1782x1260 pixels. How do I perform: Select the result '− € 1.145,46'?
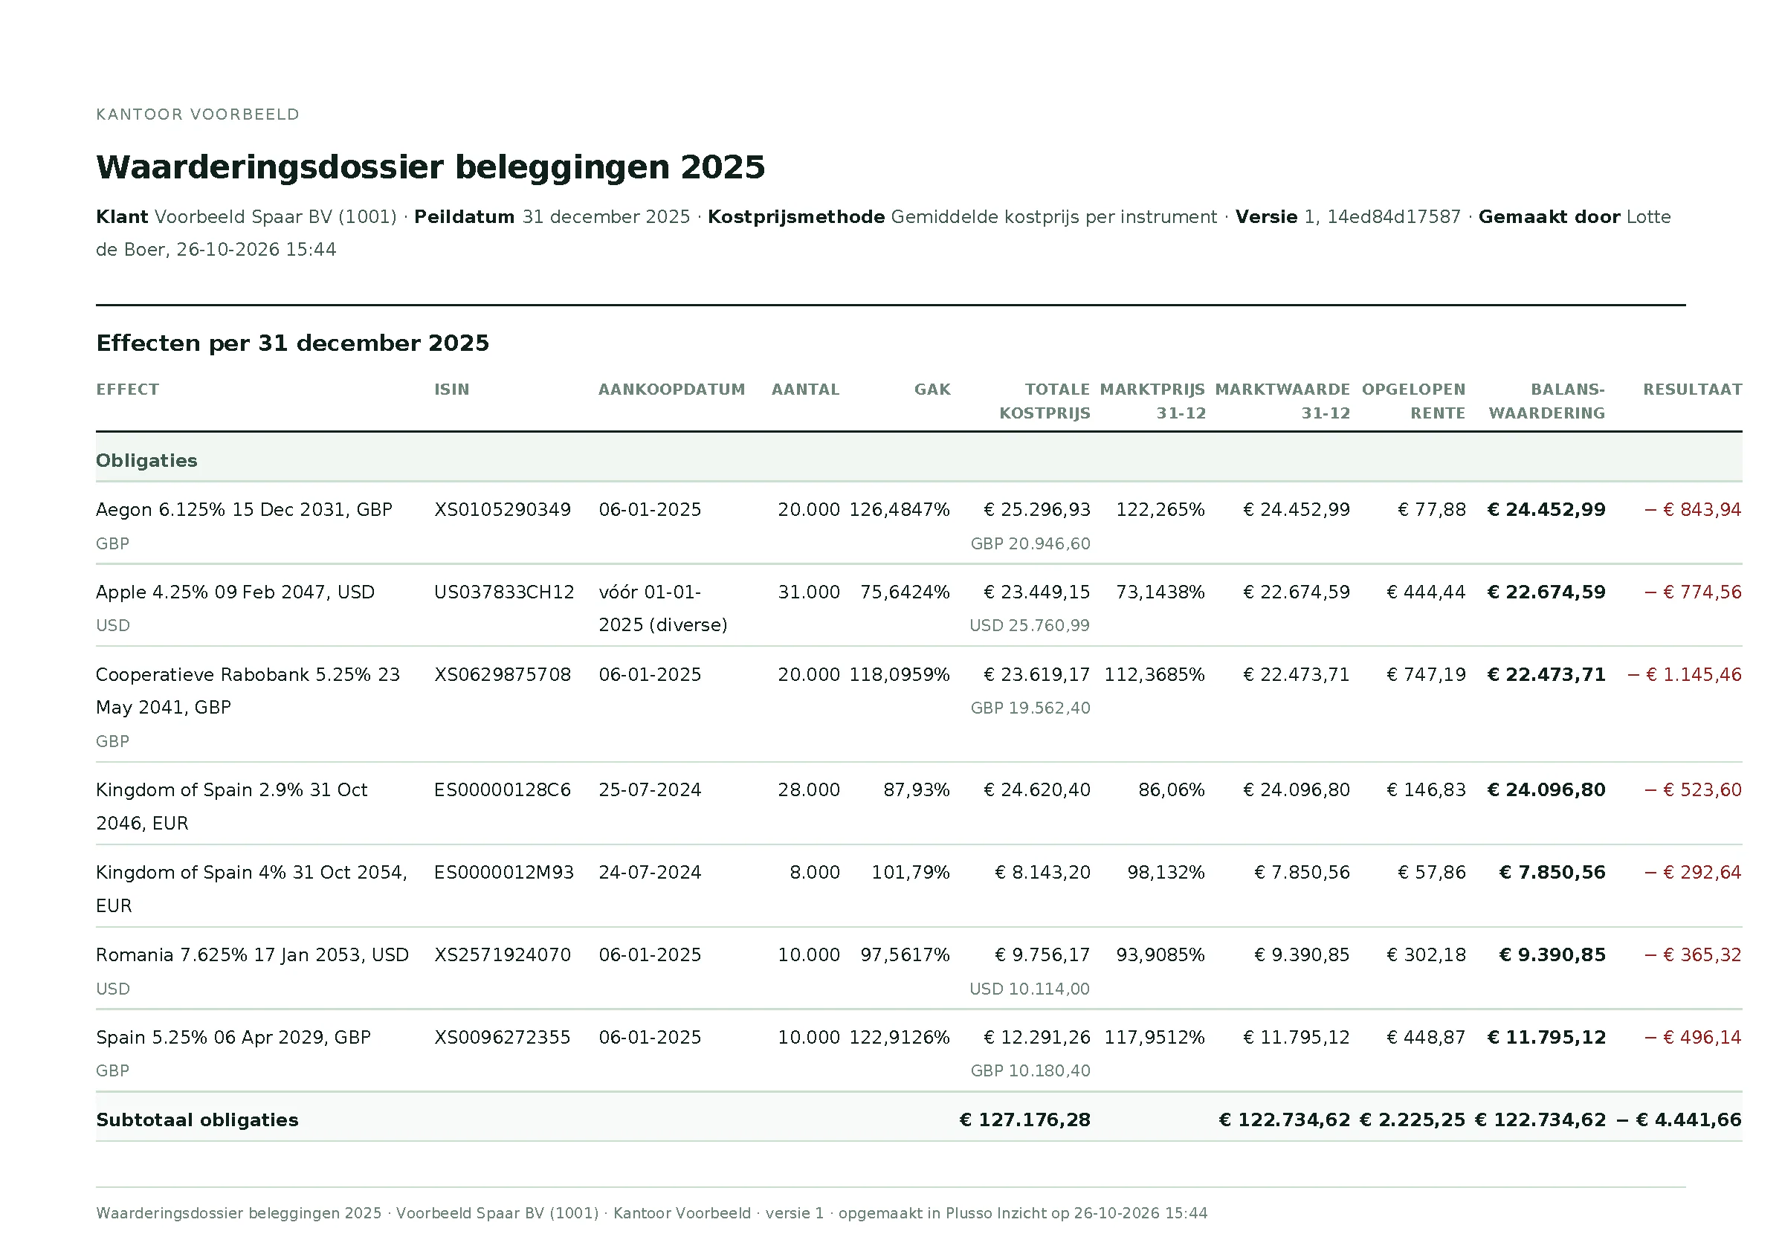(x=1685, y=674)
